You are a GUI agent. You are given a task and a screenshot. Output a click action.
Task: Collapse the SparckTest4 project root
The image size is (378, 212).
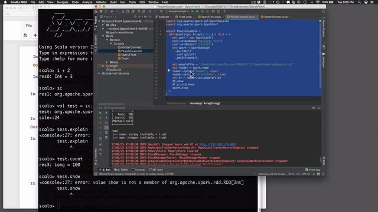(100, 21)
